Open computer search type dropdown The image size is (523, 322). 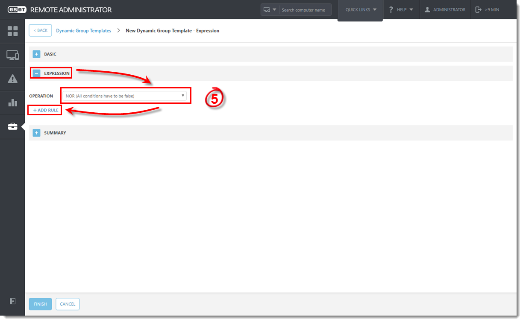(270, 10)
